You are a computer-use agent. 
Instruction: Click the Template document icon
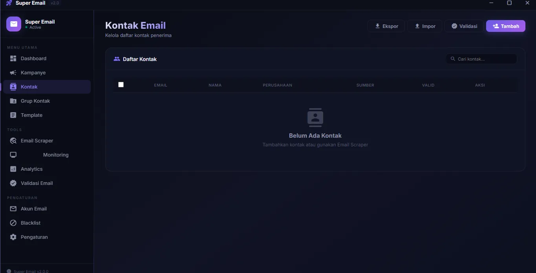point(13,115)
